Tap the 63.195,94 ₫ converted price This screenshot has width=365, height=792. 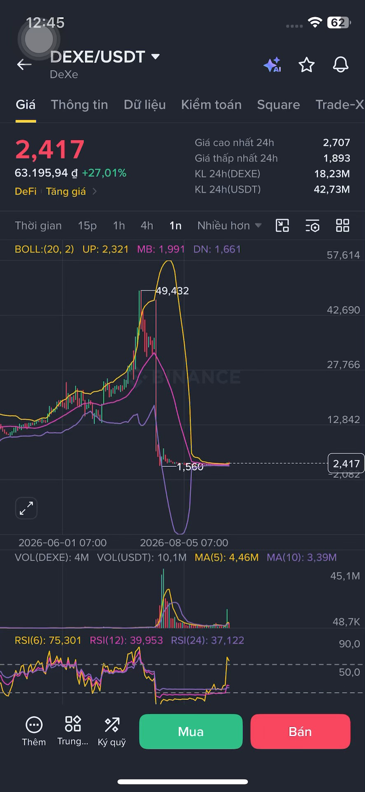(46, 173)
